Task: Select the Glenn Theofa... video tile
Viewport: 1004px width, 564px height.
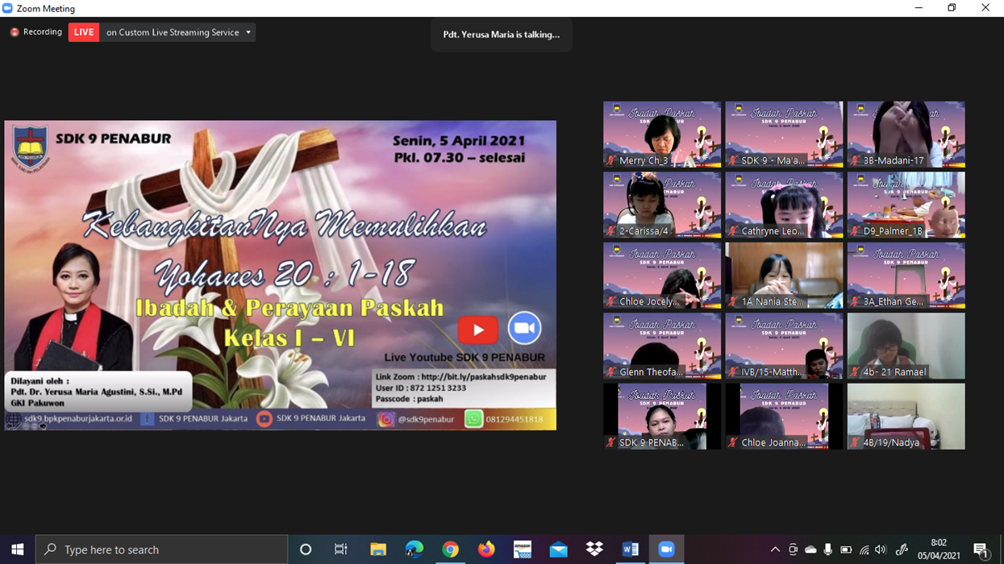Action: click(662, 346)
